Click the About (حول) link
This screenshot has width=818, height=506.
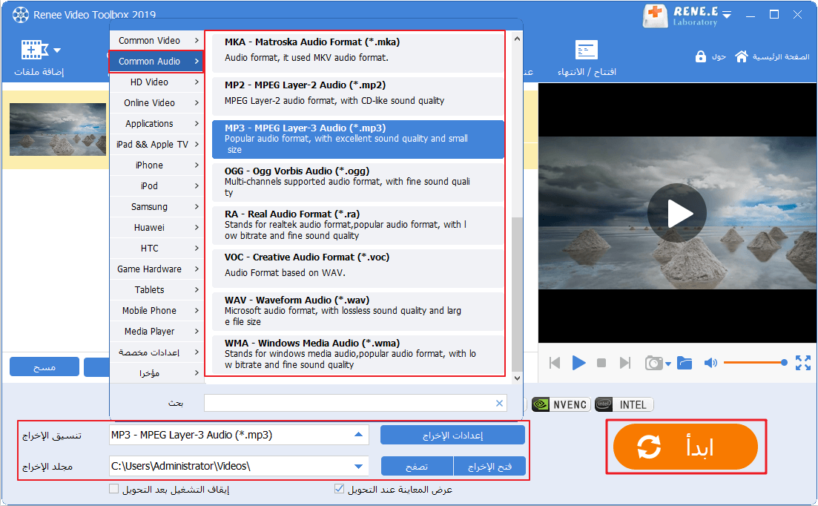[719, 56]
